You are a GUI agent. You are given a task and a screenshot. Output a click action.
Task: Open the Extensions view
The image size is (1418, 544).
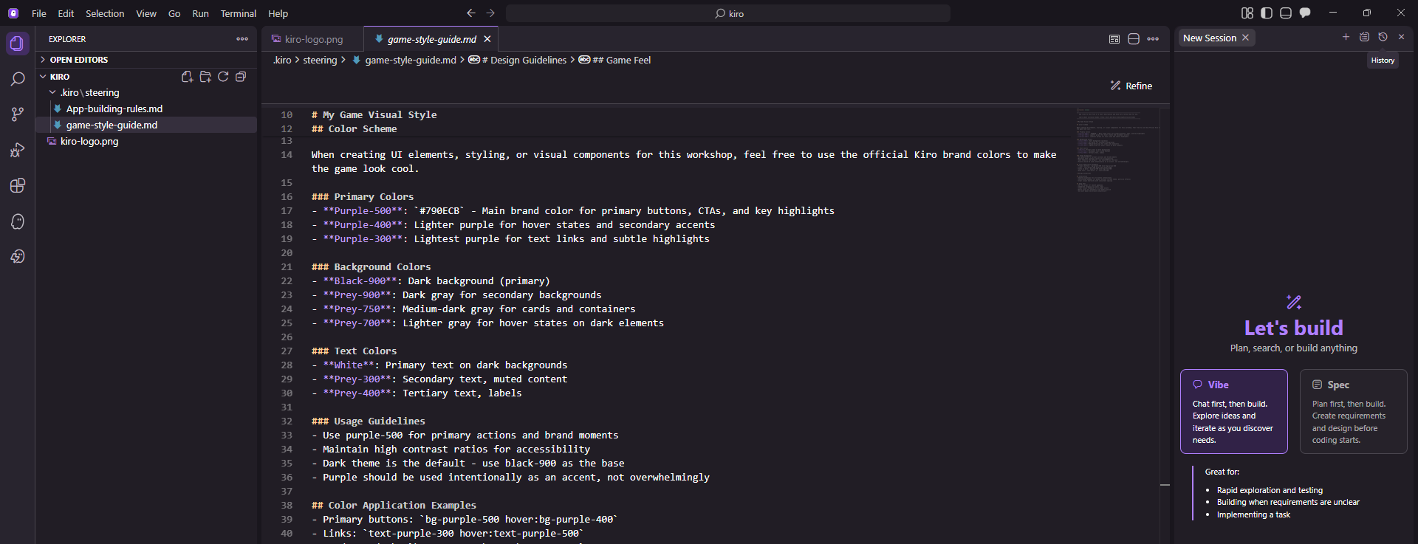(x=18, y=185)
